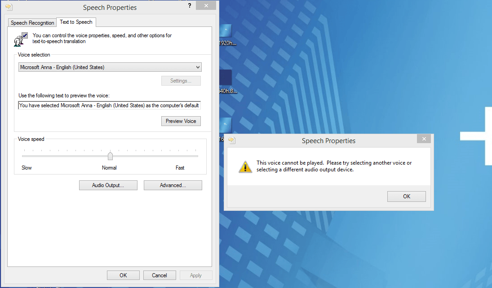The width and height of the screenshot is (492, 288).
Task: Click the yellow warning triangle icon
Action: [245, 167]
